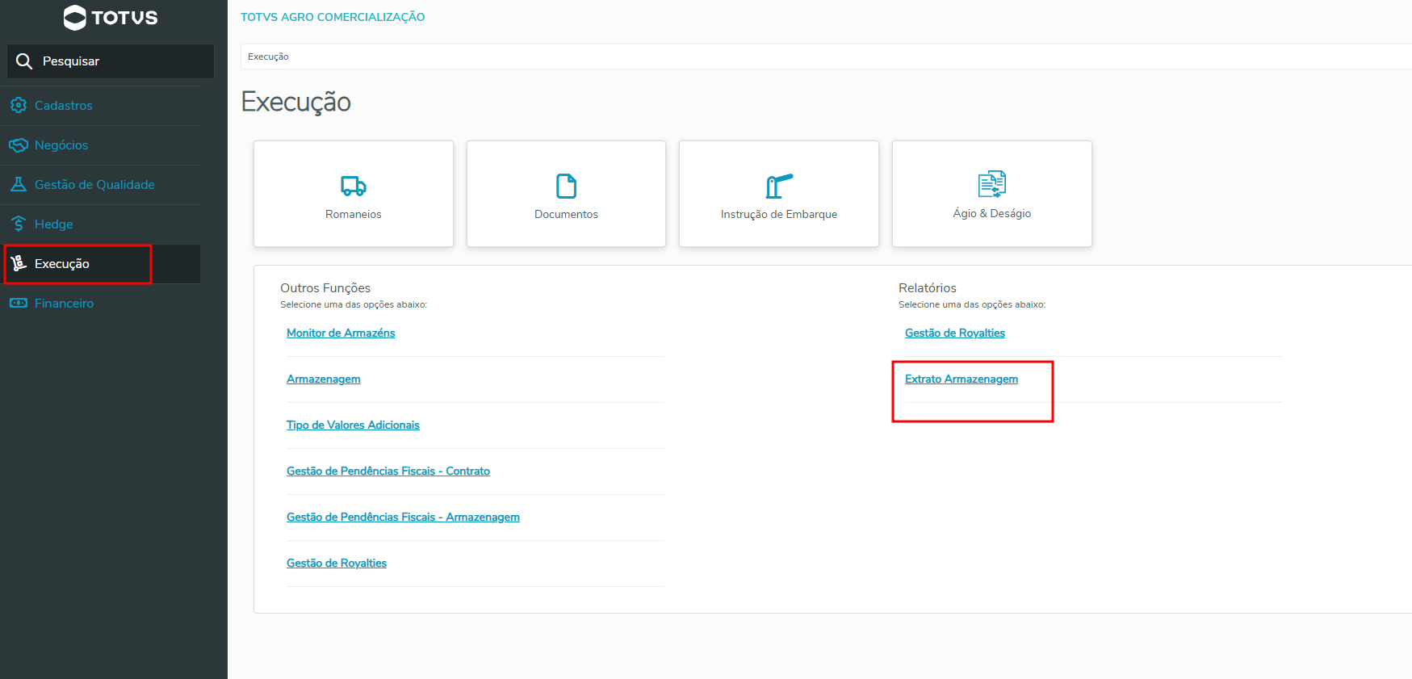Screen dimensions: 1412x679
Task: Select the Execução menu item
Action: [100, 264]
